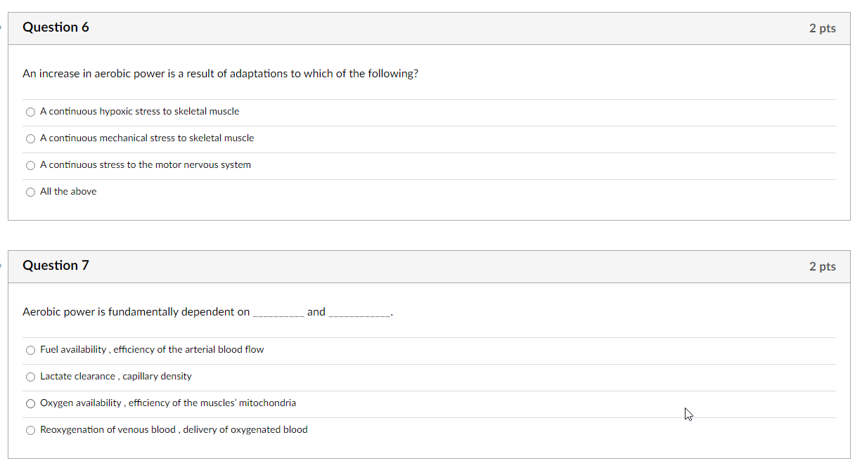Viewport: 862px width, 468px height.
Task: Pick Oxygen availability, mitochondria radio option
Action: 30,403
